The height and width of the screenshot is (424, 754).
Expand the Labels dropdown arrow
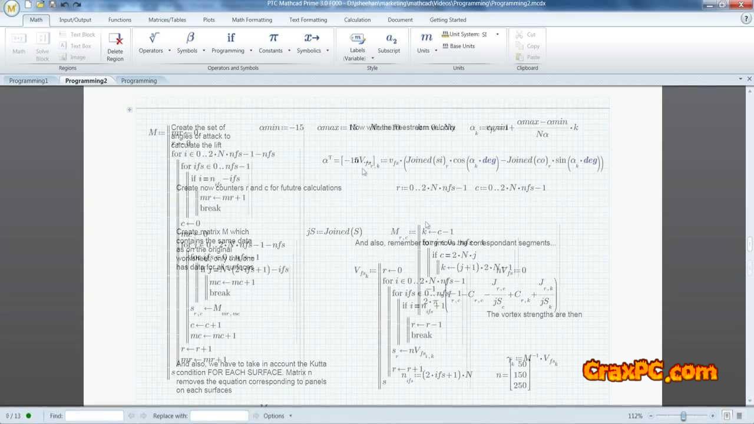point(372,58)
